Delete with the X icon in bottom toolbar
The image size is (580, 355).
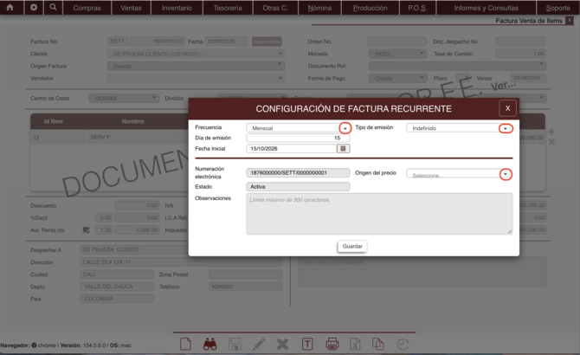[x=282, y=345]
